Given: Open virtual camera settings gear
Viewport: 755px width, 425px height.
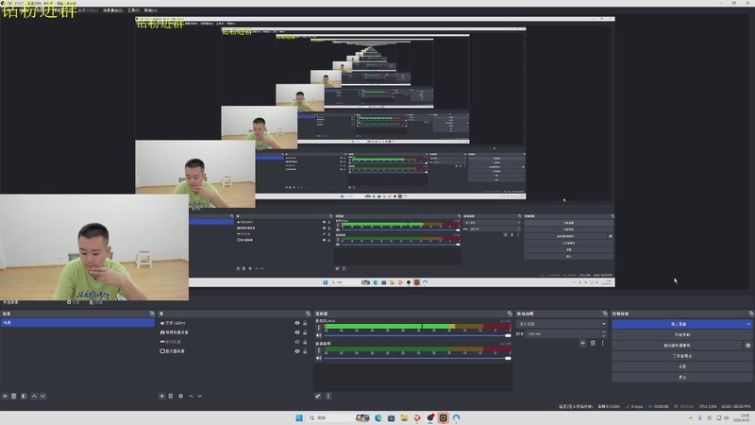Looking at the screenshot, I should (x=747, y=346).
